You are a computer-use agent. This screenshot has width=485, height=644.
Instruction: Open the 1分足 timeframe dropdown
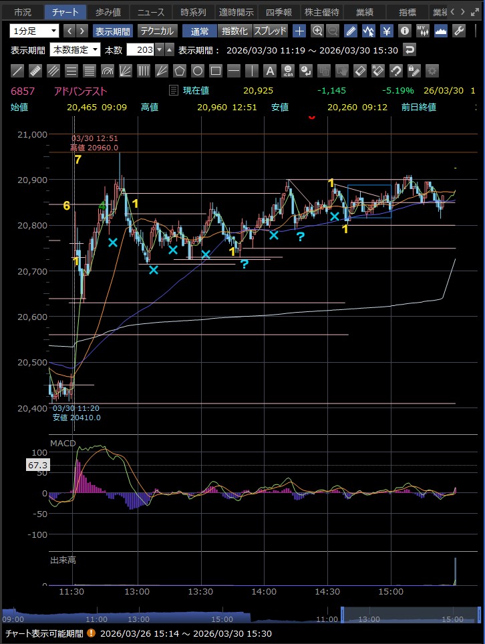pos(34,31)
